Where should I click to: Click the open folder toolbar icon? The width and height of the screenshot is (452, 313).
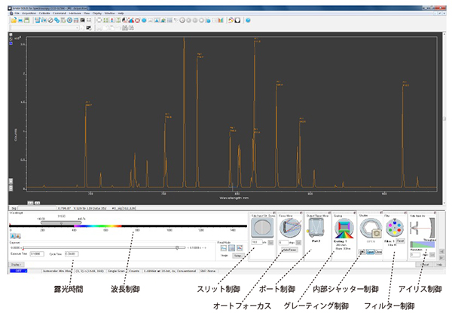click(x=14, y=20)
